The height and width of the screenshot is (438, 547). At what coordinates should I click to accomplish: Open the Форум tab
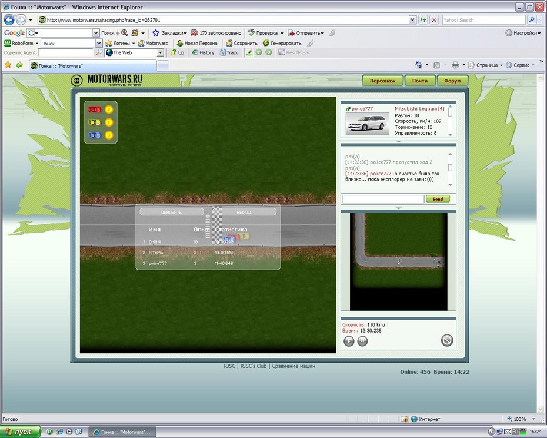452,81
